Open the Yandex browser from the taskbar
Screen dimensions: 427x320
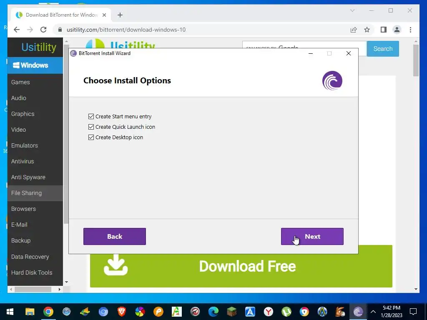(x=269, y=312)
